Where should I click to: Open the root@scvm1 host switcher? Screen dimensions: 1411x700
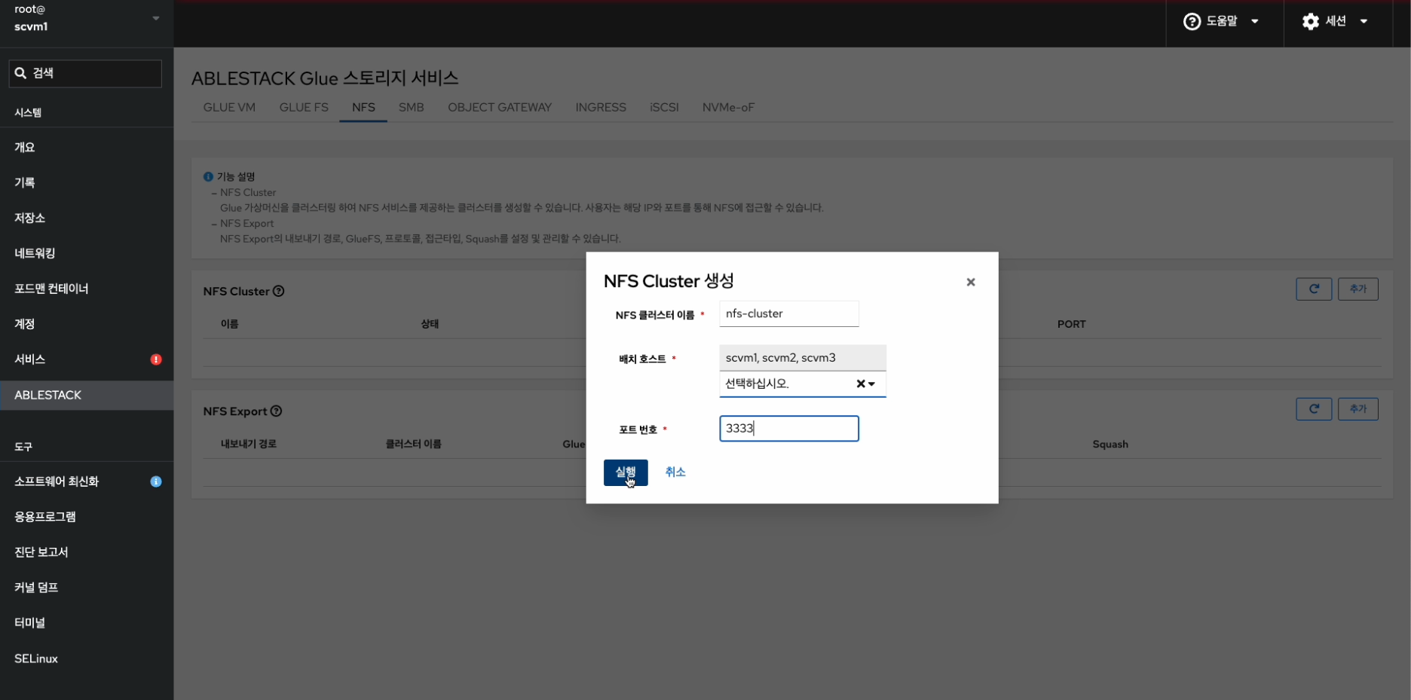[86, 19]
